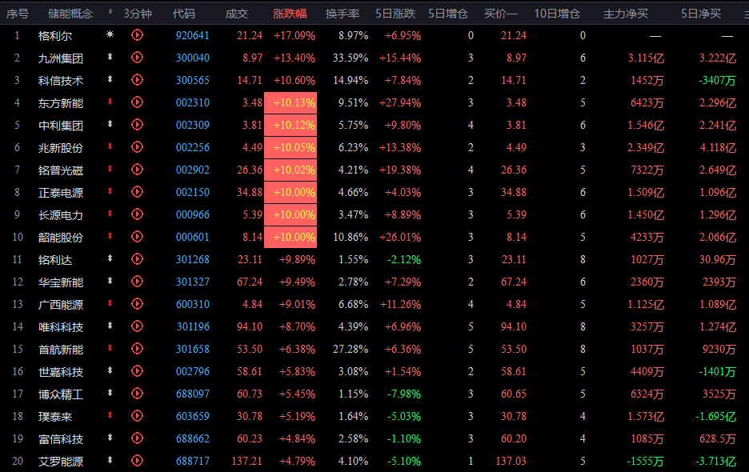Screen dimensions: 749x472
Task: Click the 3-minute icon in 首航新能 row
Action: [x=137, y=350]
